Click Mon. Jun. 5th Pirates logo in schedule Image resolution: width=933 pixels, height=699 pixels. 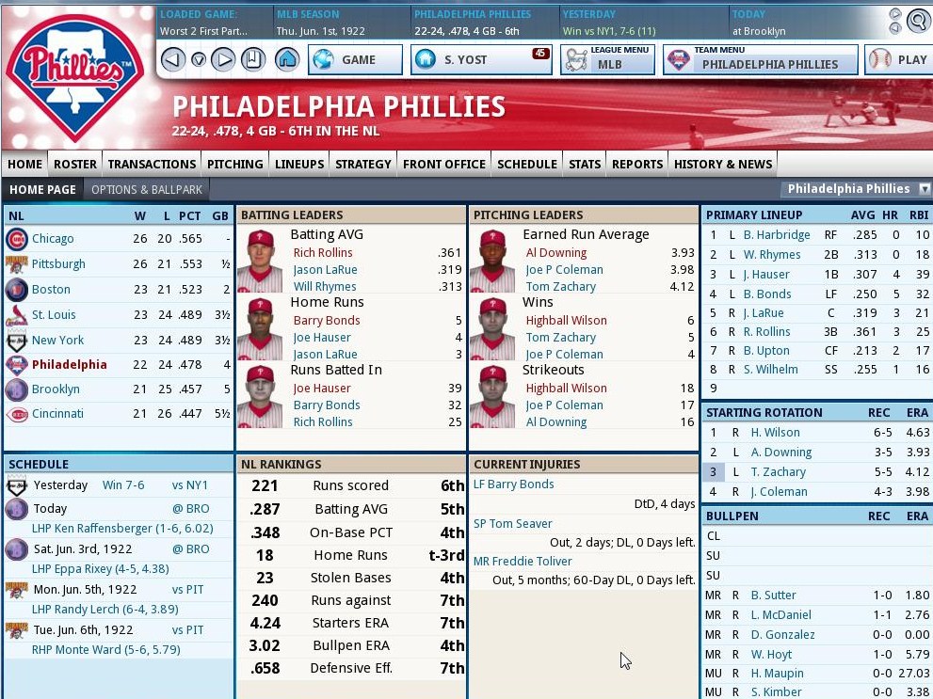[x=16, y=590]
